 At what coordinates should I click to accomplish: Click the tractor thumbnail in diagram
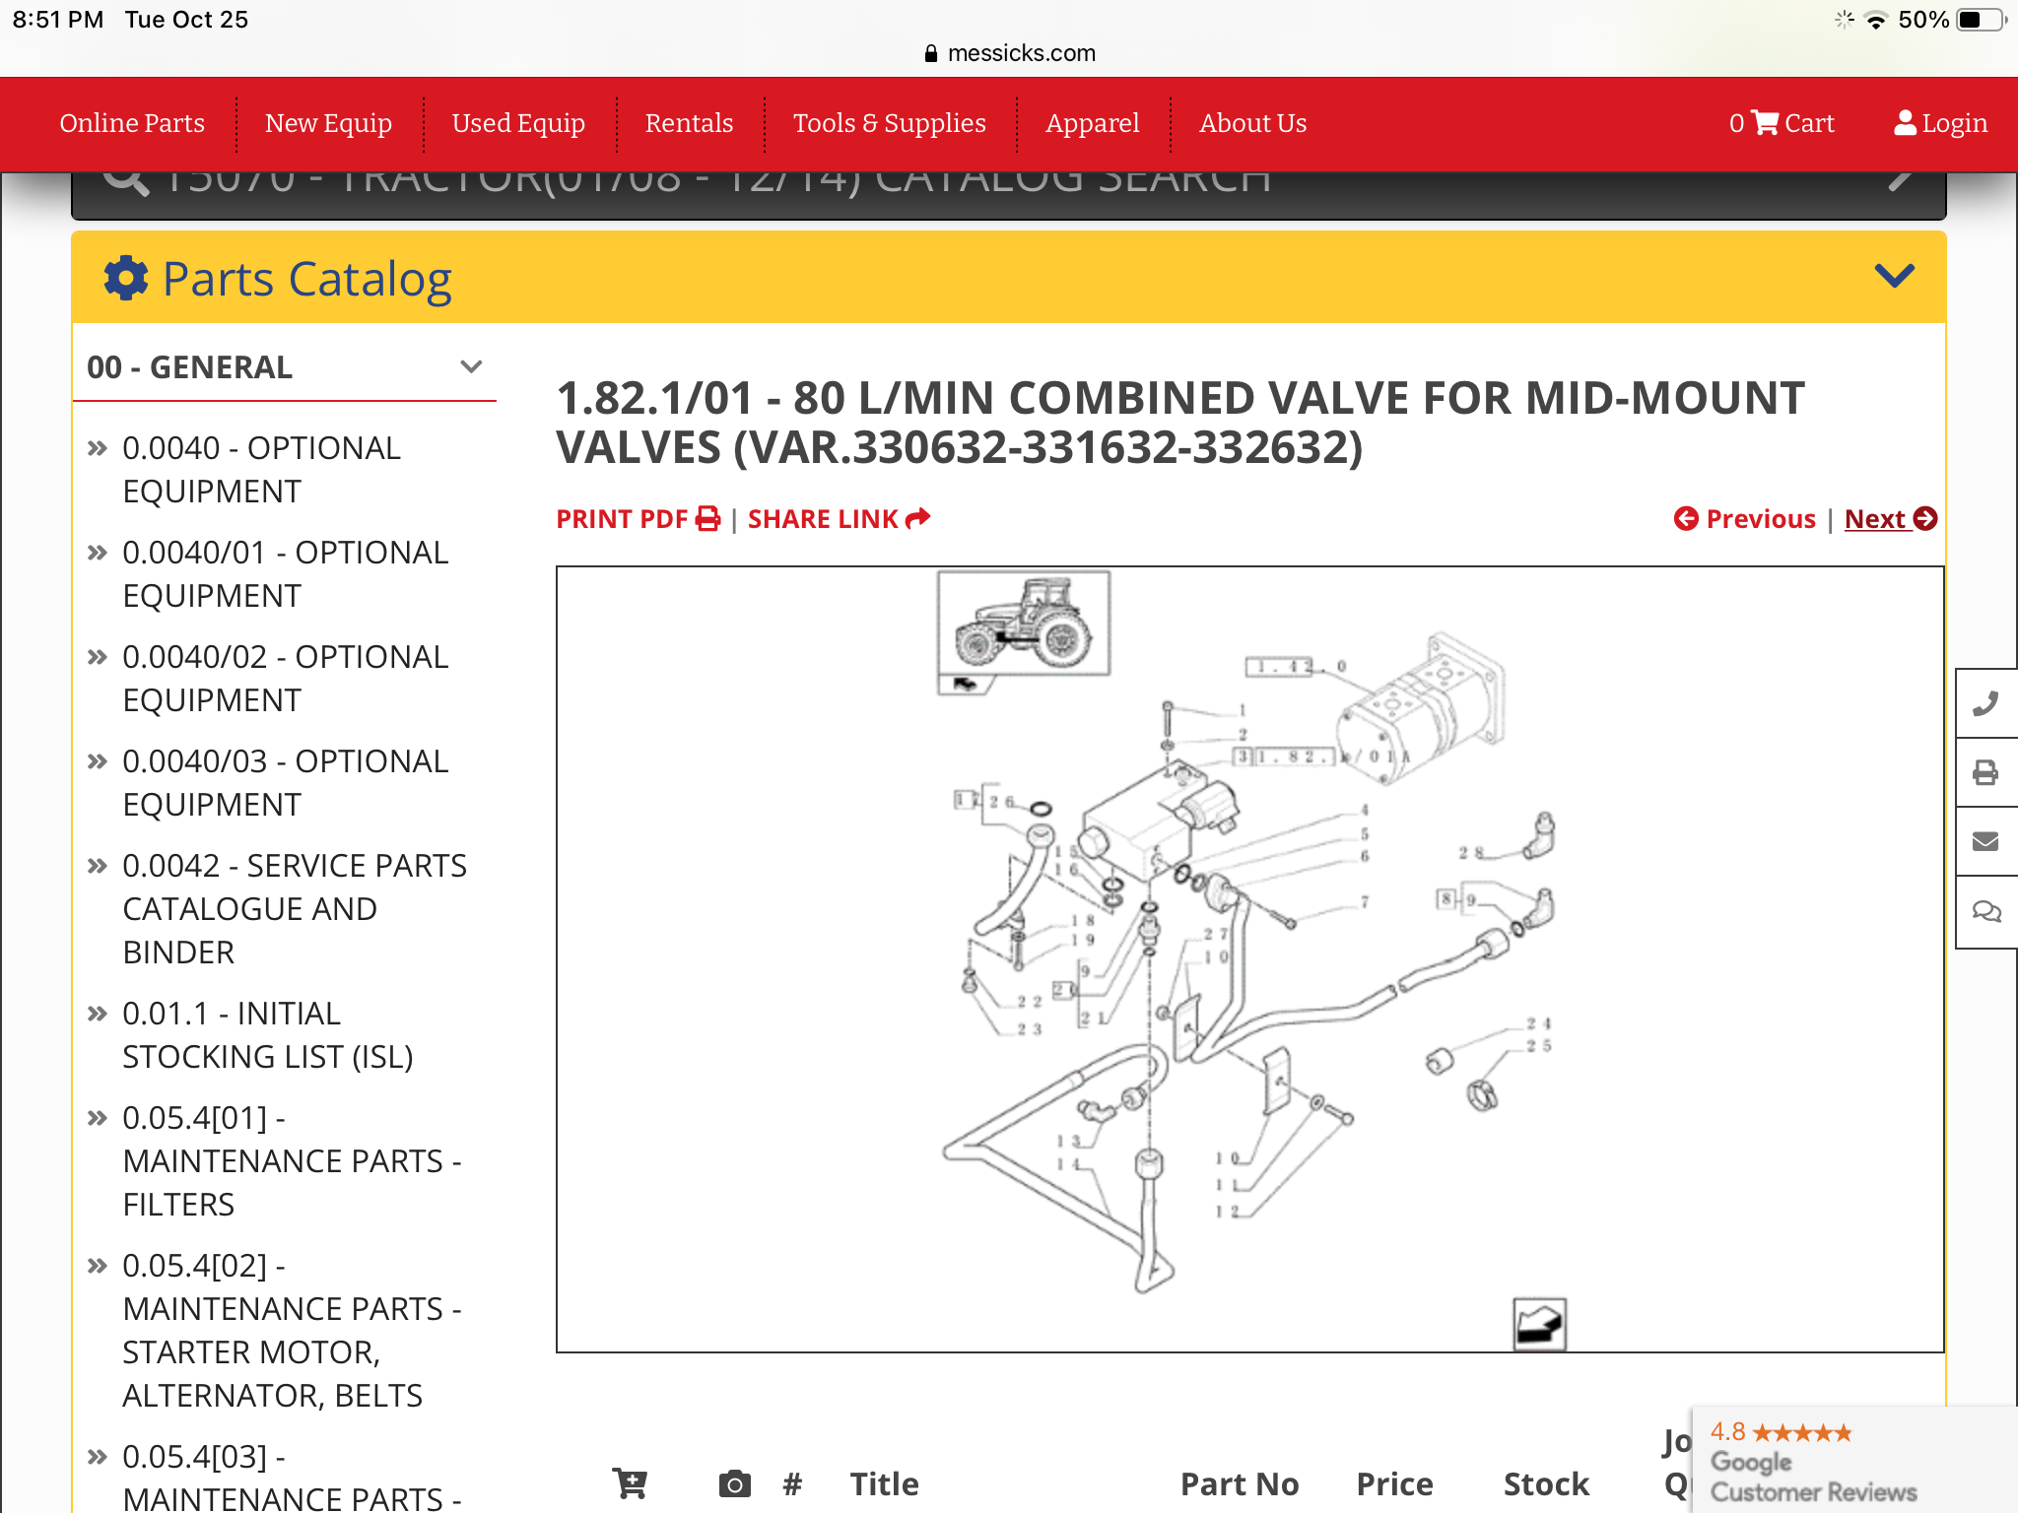(1023, 625)
